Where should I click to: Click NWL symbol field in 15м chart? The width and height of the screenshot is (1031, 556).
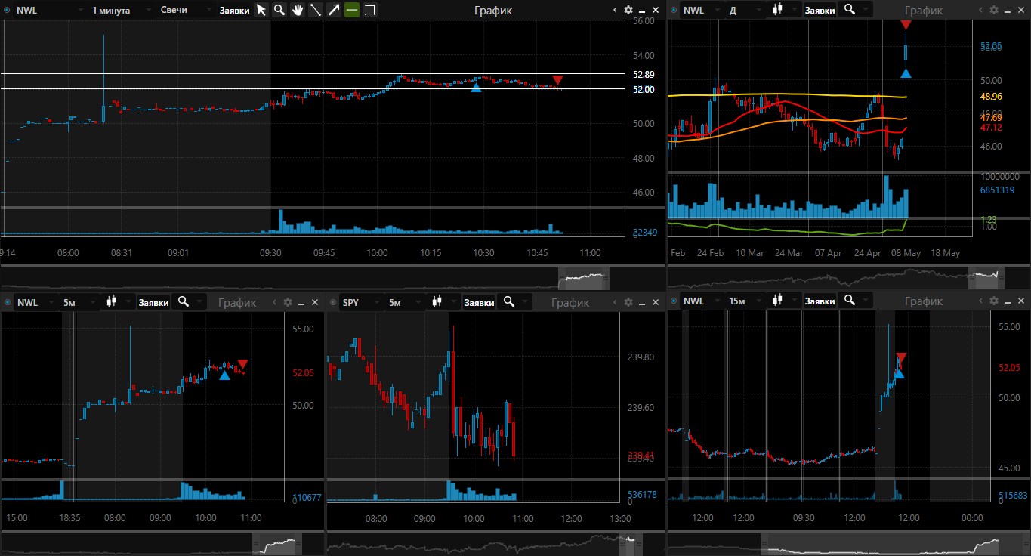pyautogui.click(x=703, y=301)
